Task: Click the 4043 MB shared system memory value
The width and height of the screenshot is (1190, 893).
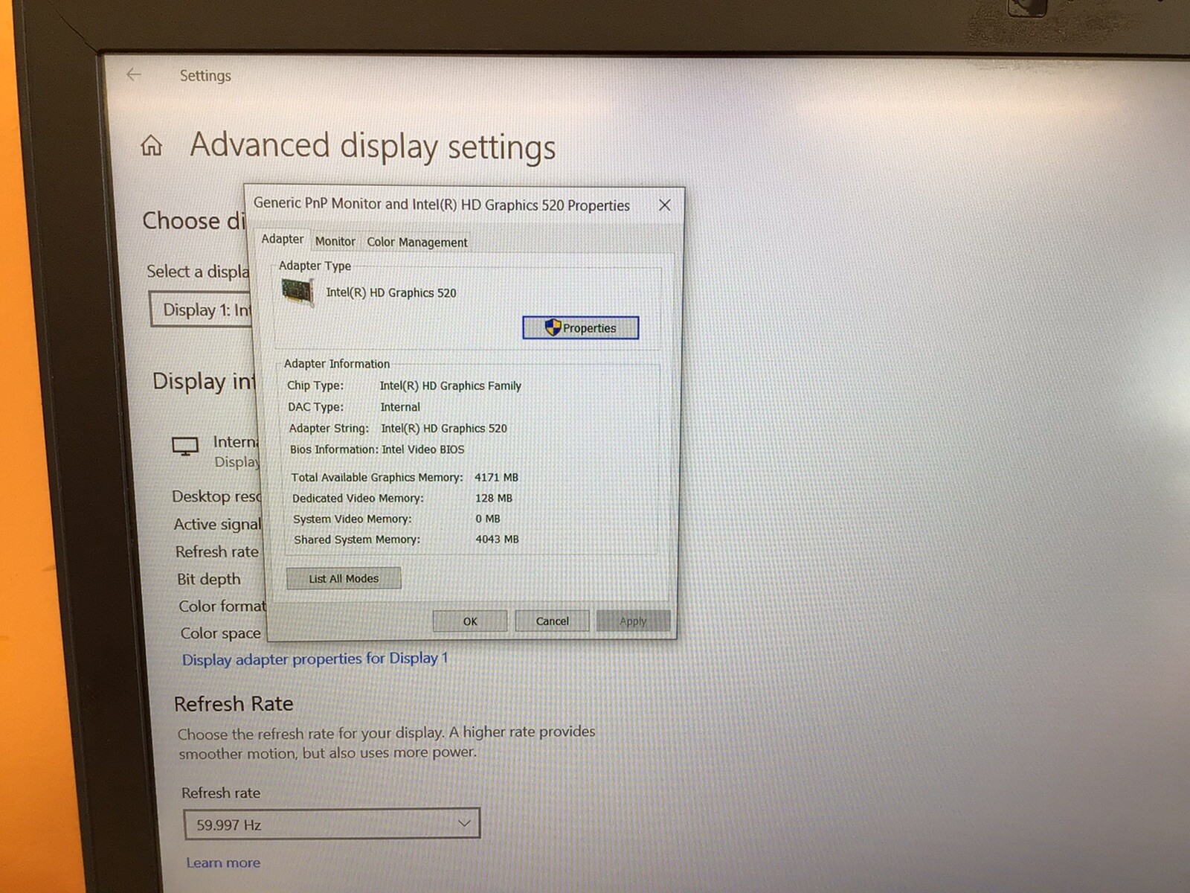Action: point(497,539)
